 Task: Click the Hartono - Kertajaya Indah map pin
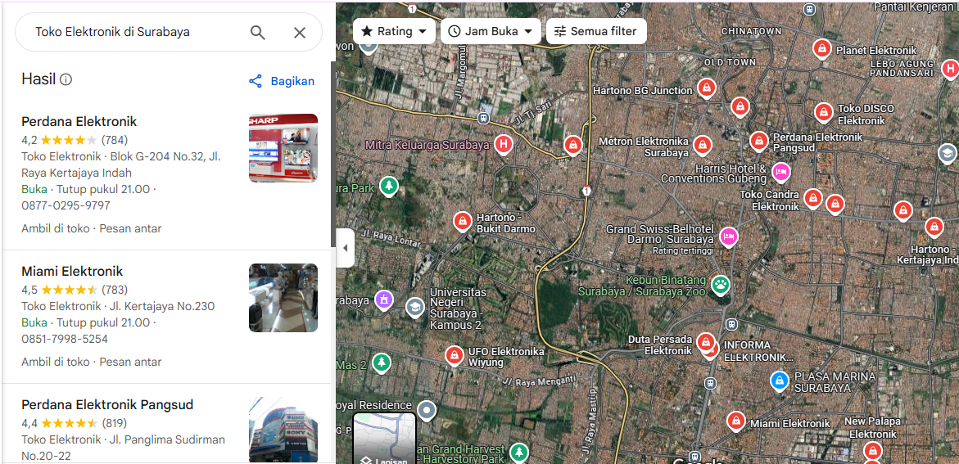coord(934,227)
